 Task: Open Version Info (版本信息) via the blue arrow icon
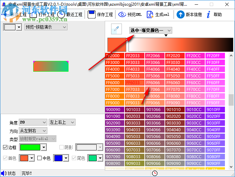pyautogui.click(x=181, y=14)
